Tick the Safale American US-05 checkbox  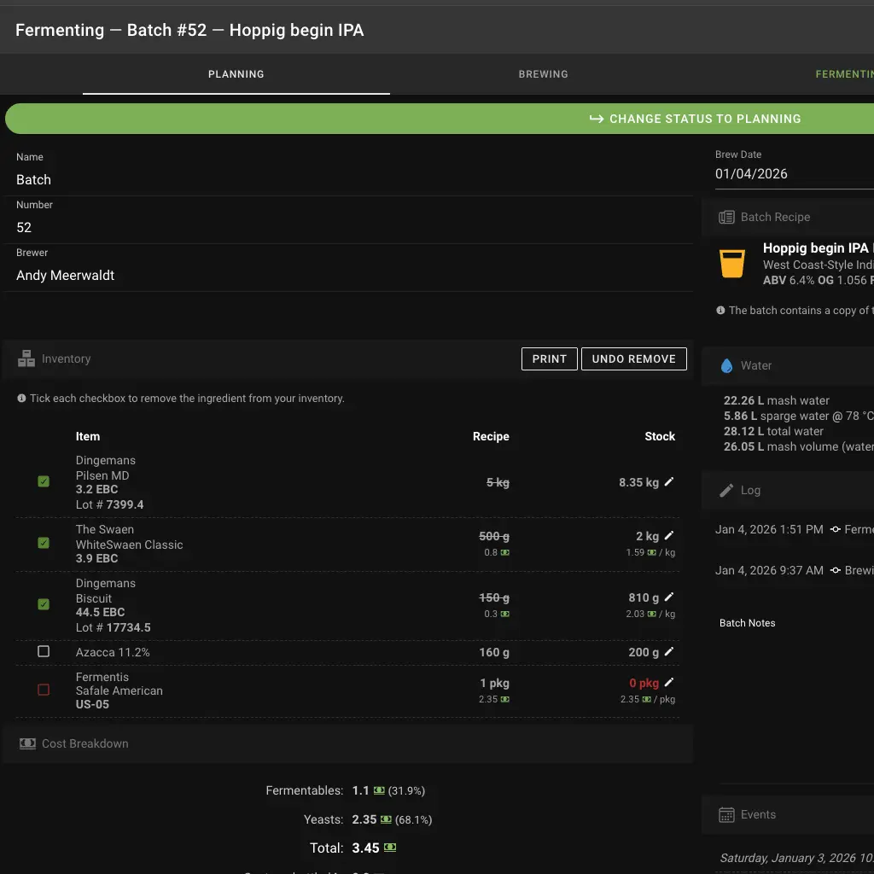tap(44, 690)
